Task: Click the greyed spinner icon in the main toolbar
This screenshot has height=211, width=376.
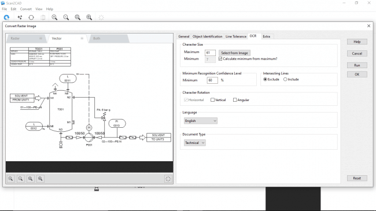Action: click(101, 17)
